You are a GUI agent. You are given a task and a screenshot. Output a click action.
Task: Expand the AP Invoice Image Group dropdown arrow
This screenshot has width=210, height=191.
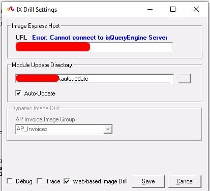pyautogui.click(x=108, y=129)
